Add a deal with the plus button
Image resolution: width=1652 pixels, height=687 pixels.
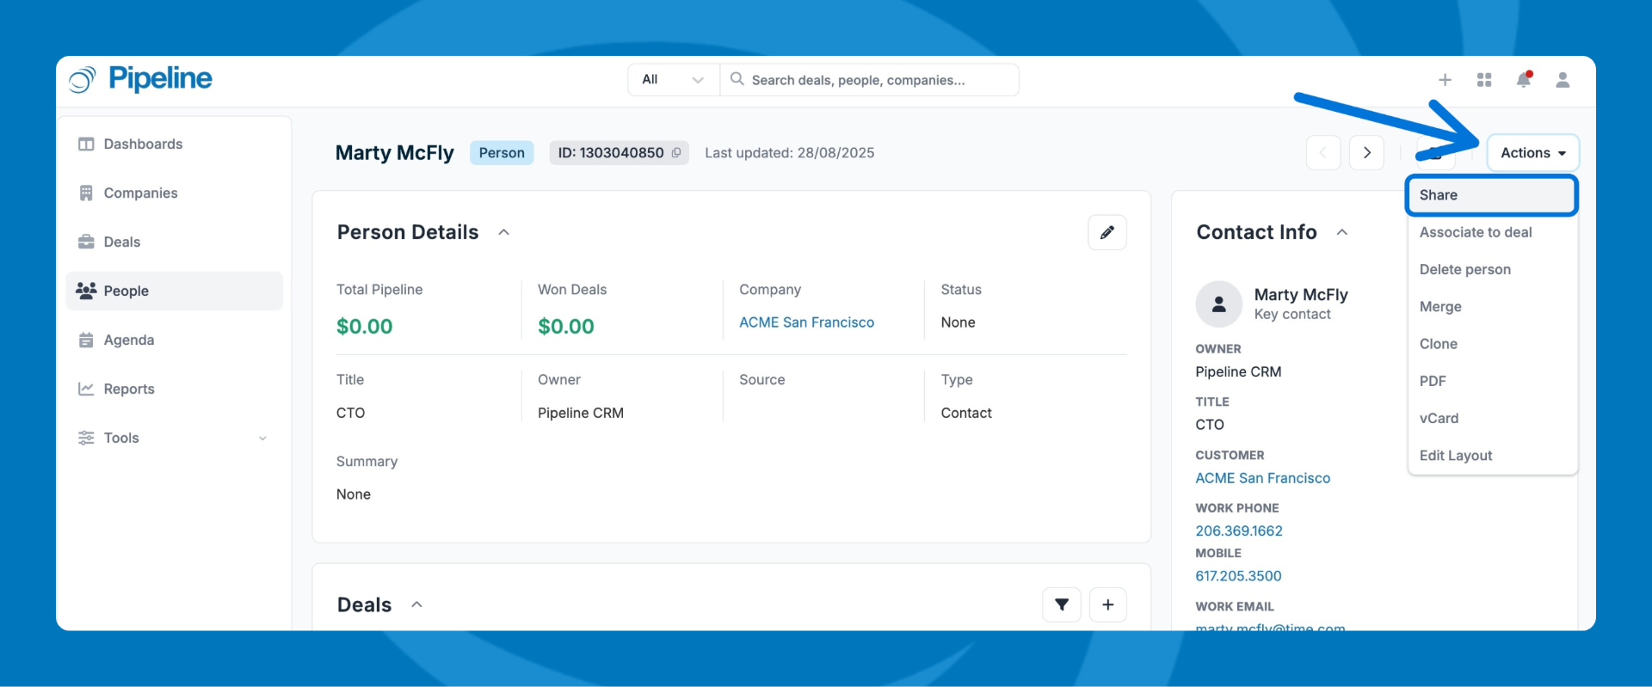[1108, 604]
